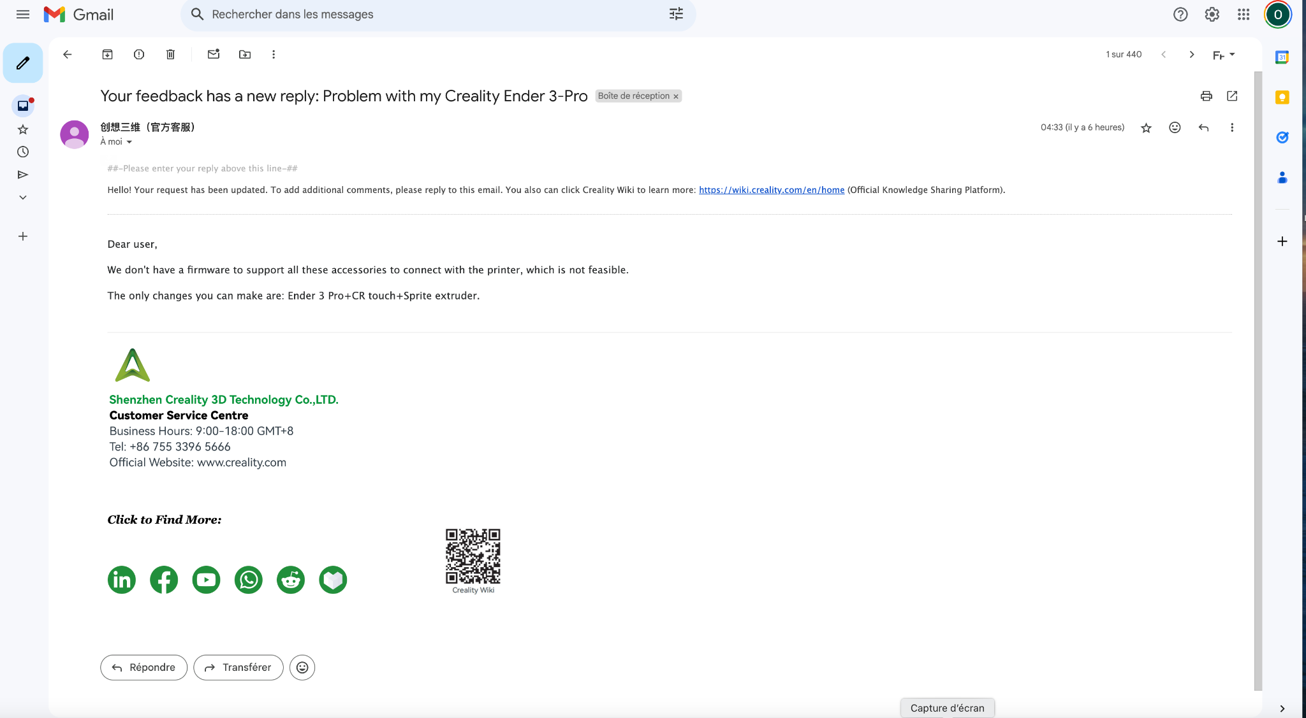Click the Répondre button
Viewport: 1306px width, 718px height.
pos(143,667)
